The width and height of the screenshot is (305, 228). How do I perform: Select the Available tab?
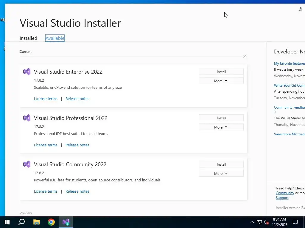click(x=55, y=38)
